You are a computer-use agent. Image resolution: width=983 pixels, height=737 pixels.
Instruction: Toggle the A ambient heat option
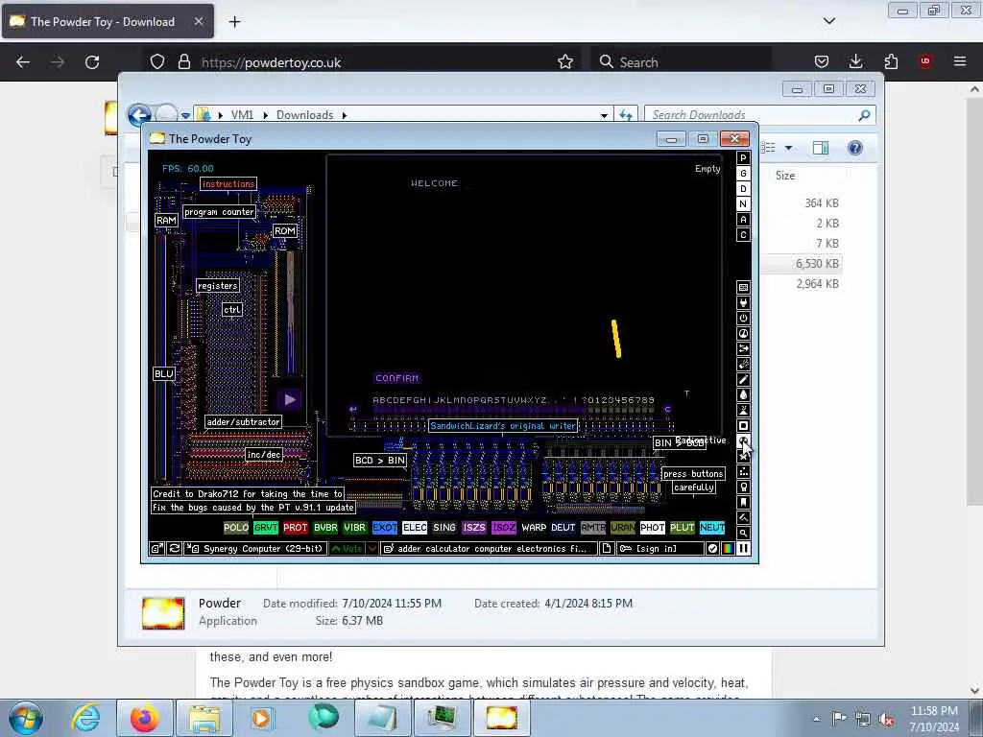click(x=743, y=220)
